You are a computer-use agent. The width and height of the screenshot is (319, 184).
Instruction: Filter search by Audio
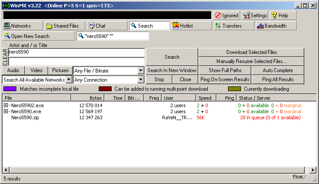click(x=13, y=70)
